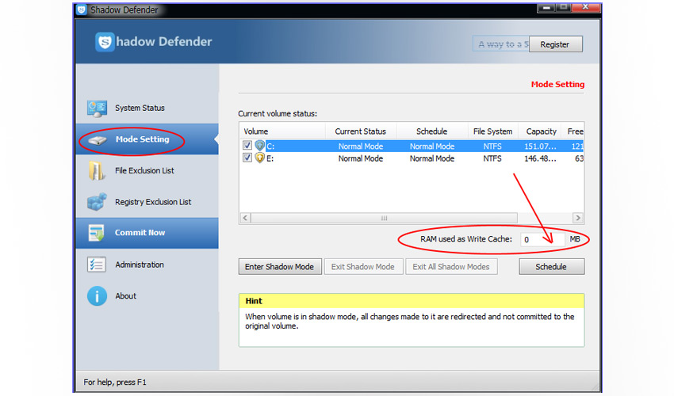674x396 pixels.
Task: Click Normal Mode schedule of E:
Action: point(432,158)
